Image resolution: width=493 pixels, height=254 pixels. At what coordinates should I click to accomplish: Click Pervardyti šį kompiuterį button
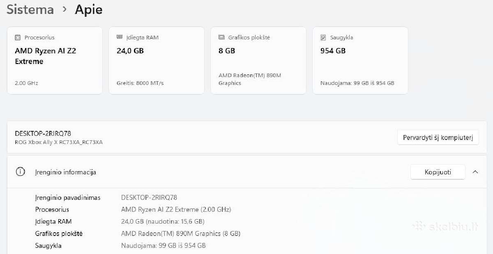[x=438, y=137]
